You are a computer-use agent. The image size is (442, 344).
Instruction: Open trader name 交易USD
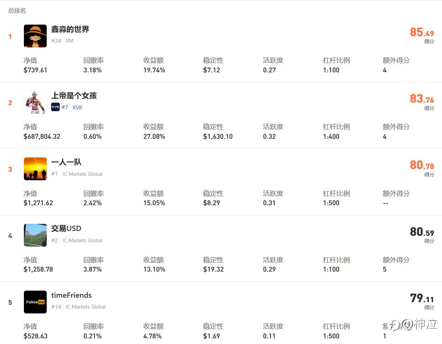click(x=66, y=228)
